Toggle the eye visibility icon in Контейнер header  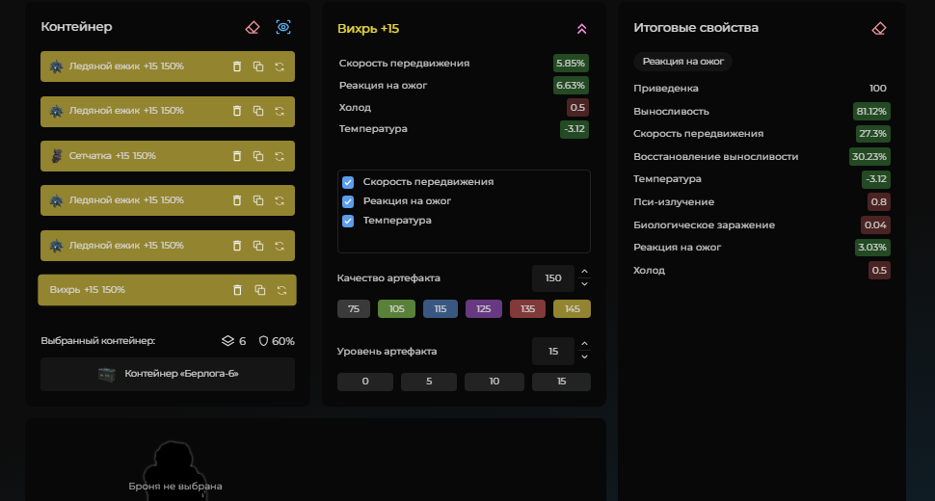(283, 27)
